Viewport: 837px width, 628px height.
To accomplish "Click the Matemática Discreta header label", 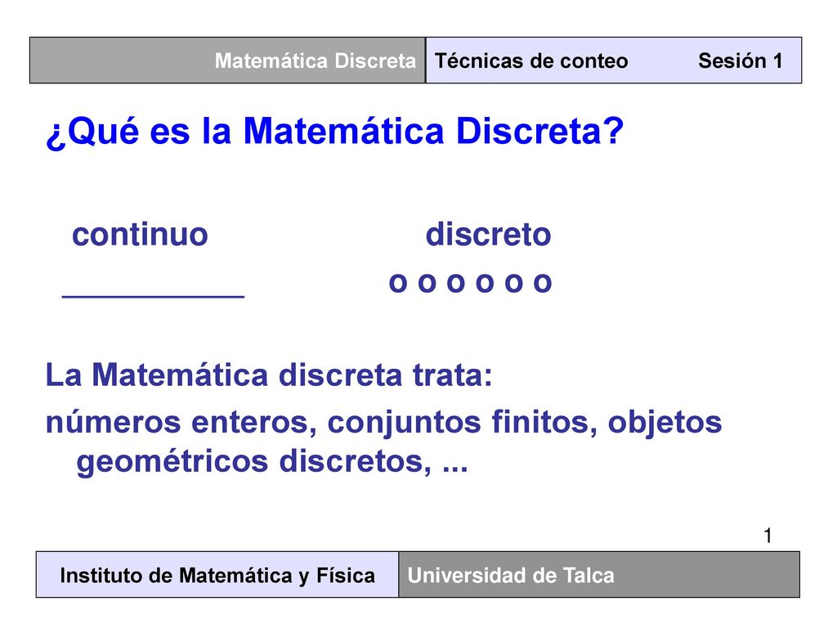I will coord(315,61).
